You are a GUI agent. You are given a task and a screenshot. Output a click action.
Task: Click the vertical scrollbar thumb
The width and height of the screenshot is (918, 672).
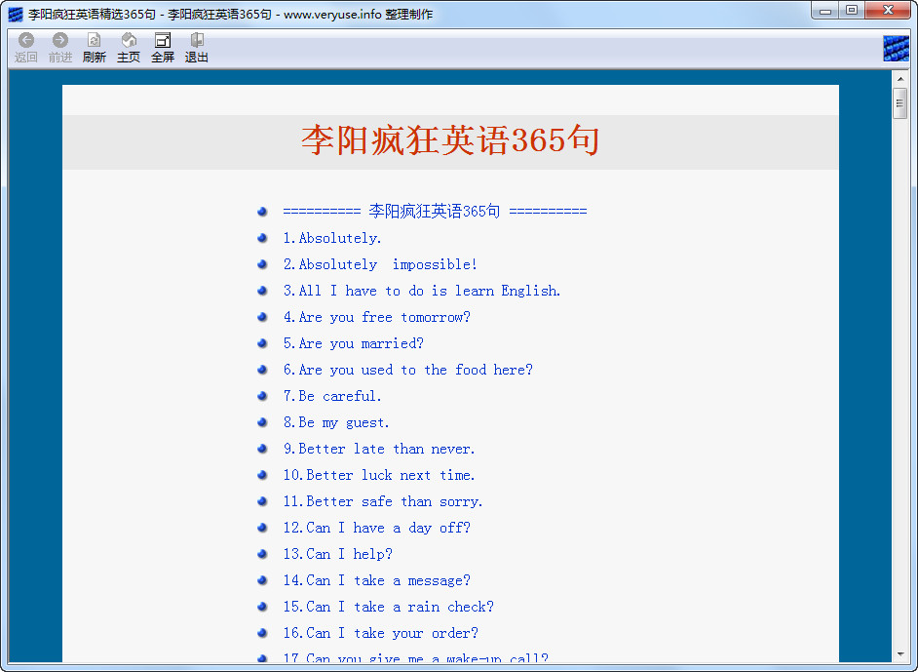[899, 103]
